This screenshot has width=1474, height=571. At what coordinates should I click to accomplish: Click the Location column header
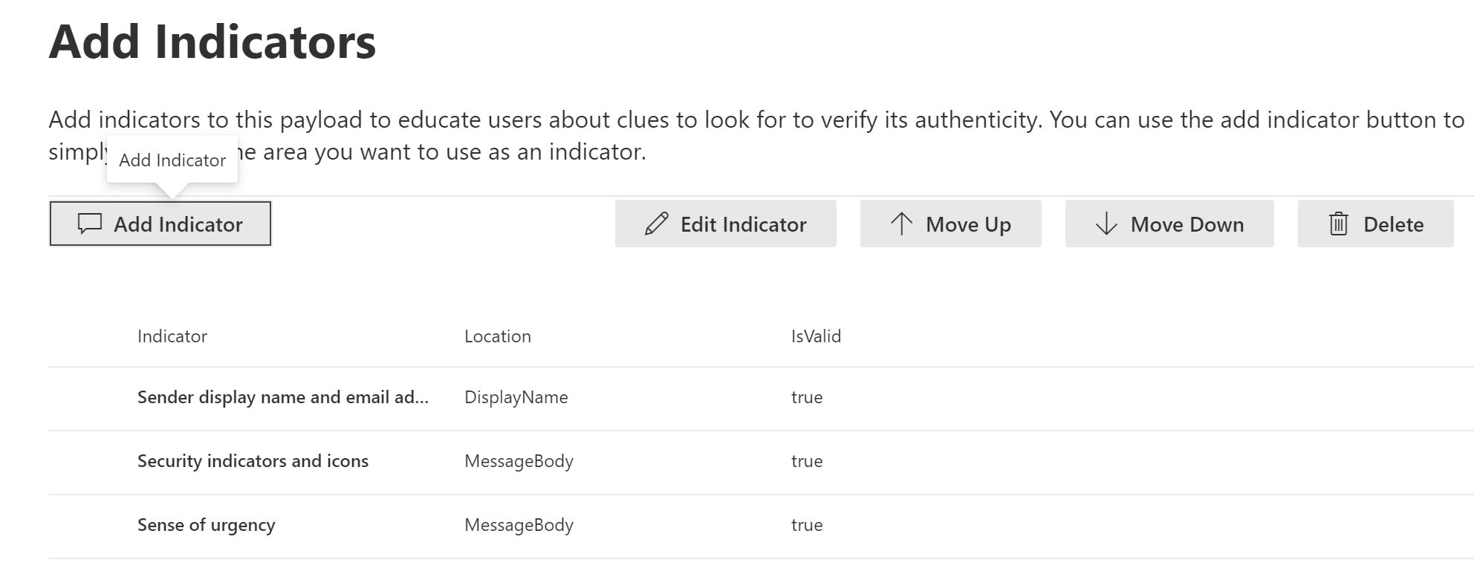tap(497, 336)
